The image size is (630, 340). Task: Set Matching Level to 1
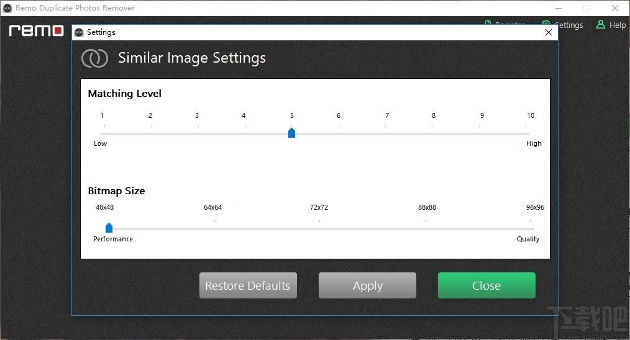(x=102, y=115)
